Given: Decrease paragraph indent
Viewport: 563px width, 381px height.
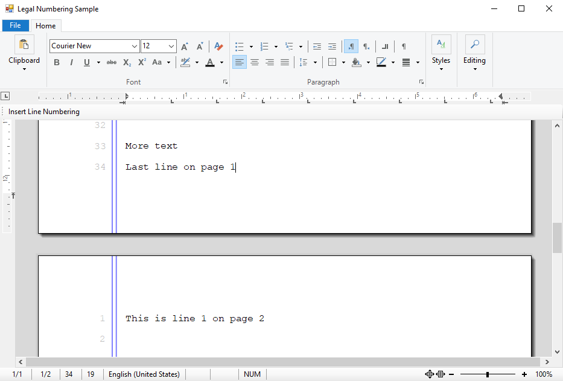Looking at the screenshot, I should (317, 46).
